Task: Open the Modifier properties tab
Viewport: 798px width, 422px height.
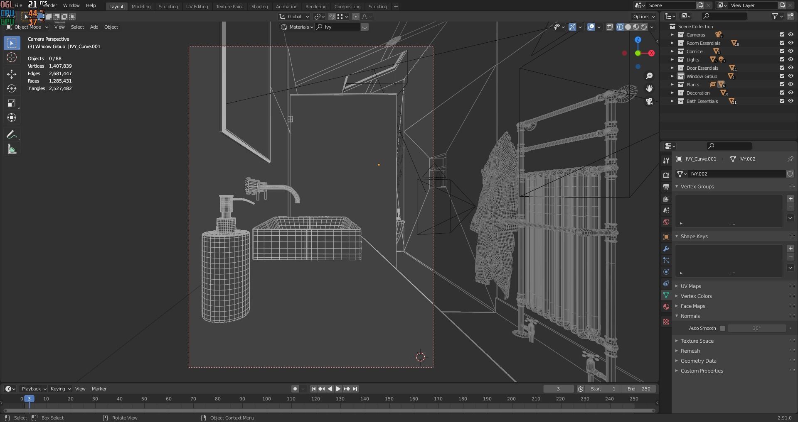Action: (666, 248)
